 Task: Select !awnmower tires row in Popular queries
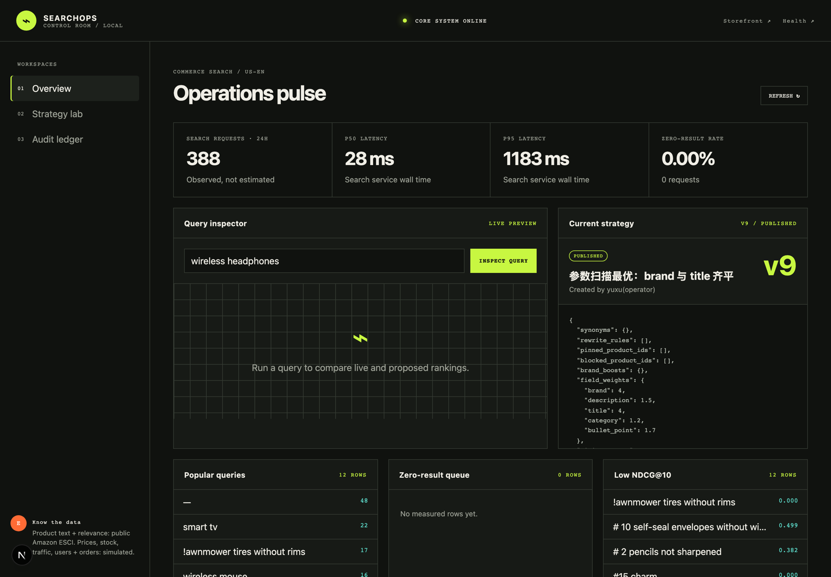point(275,552)
